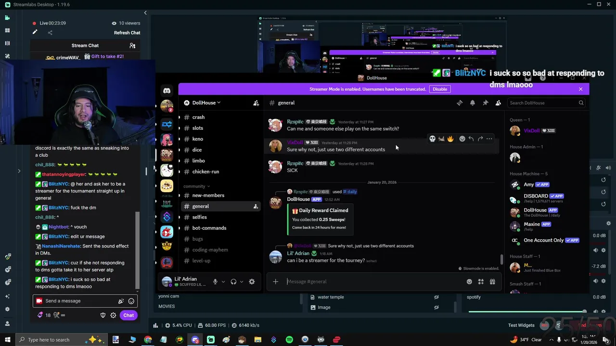The height and width of the screenshot is (346, 616).
Task: Click the purple Chat send button
Action: (x=128, y=315)
